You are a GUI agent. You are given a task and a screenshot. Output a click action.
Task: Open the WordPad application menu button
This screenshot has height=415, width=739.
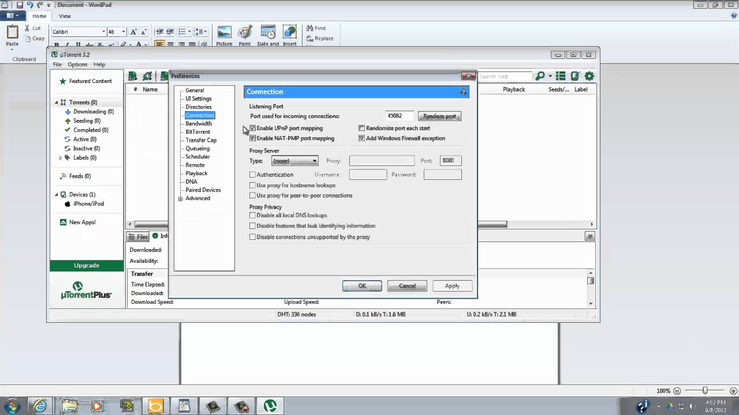(x=13, y=16)
